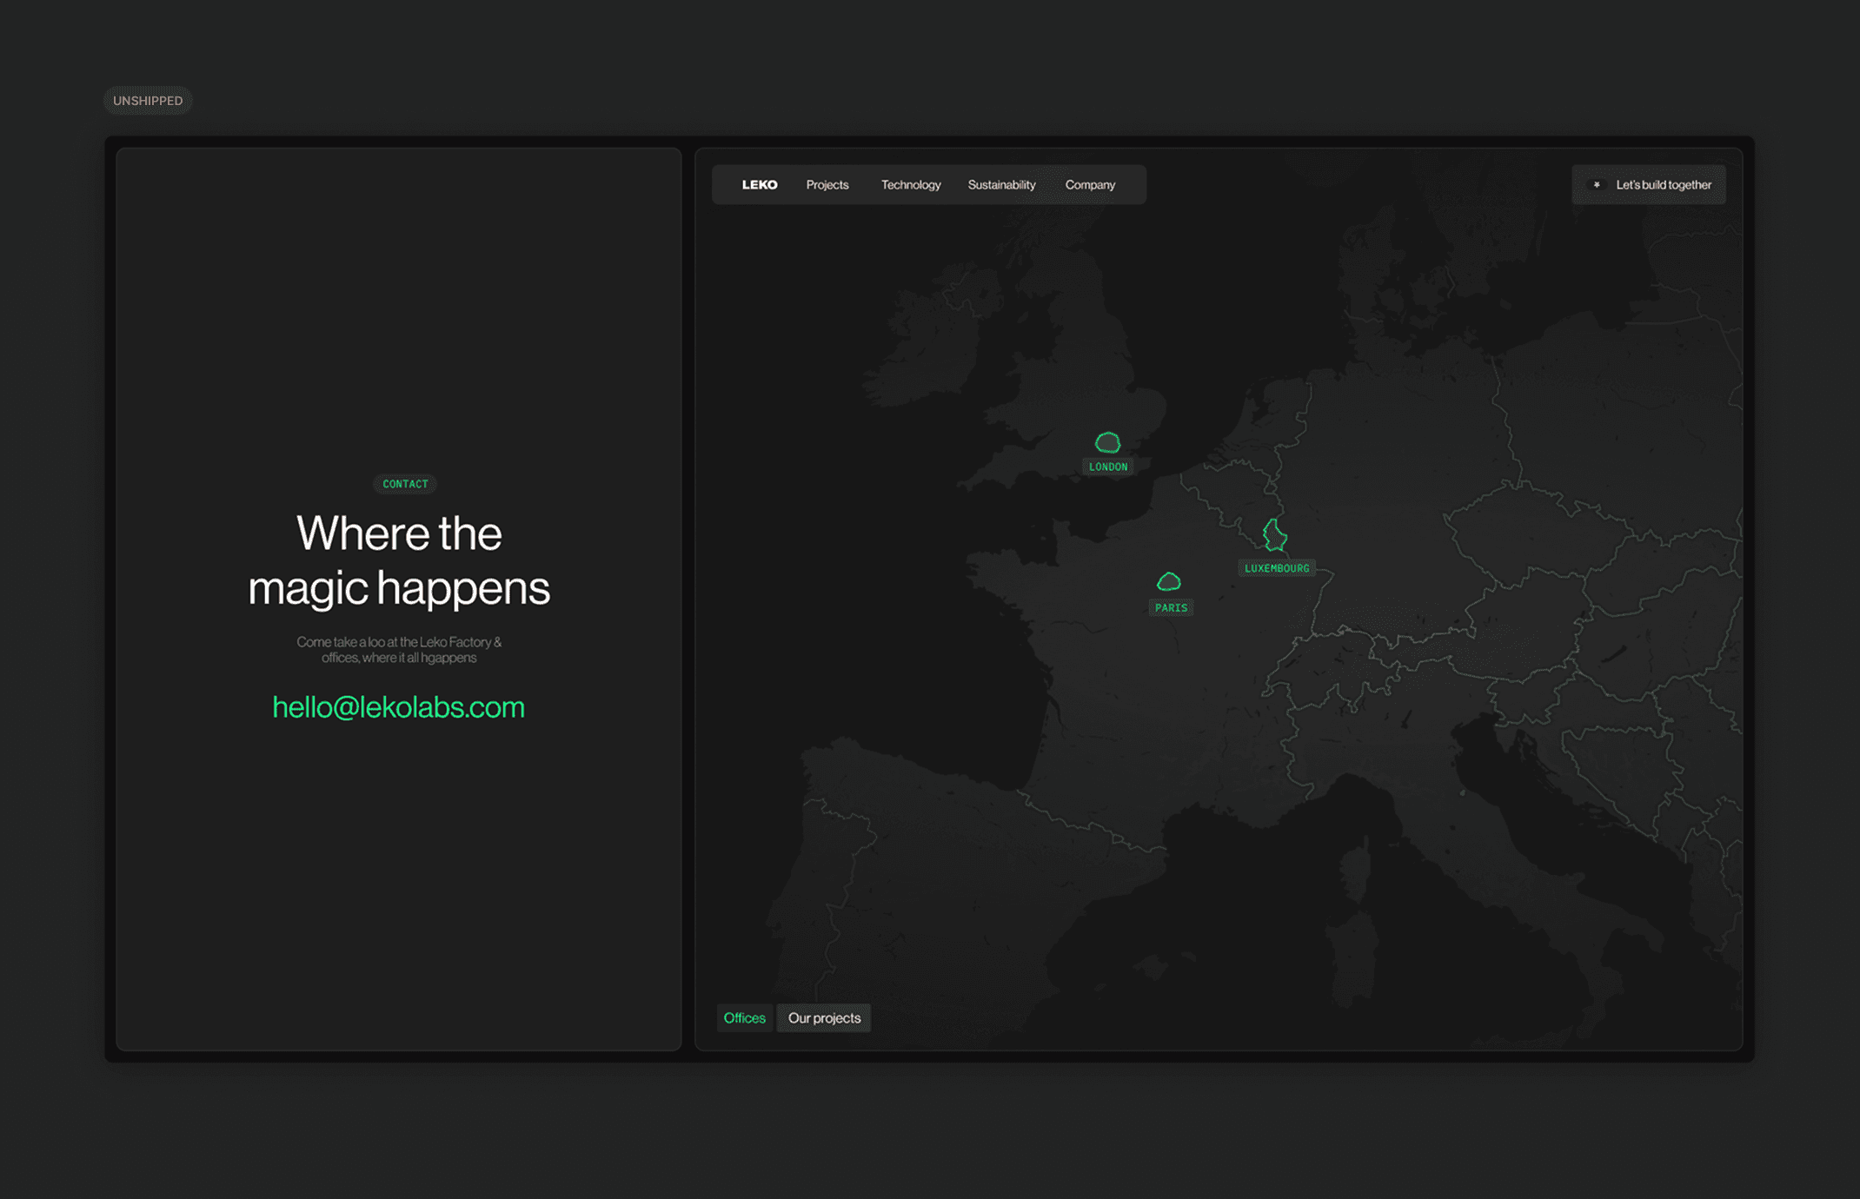Open the Projects navigation menu
The height and width of the screenshot is (1199, 1860).
pyautogui.click(x=827, y=185)
